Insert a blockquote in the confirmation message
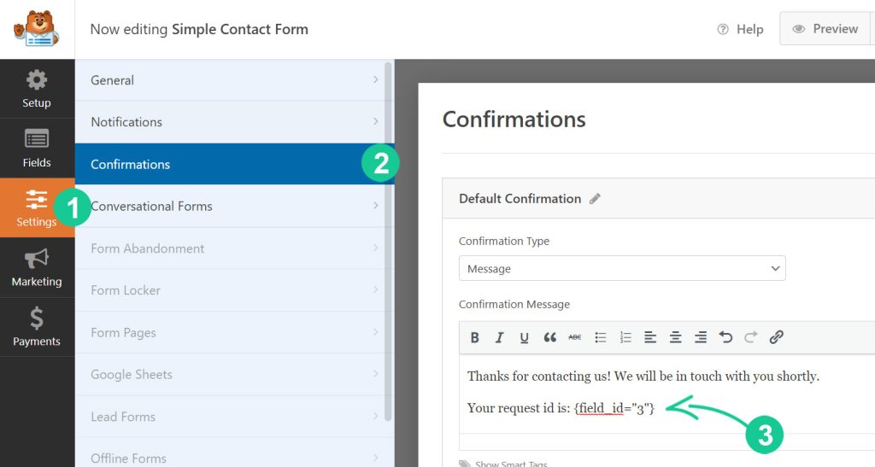This screenshot has width=875, height=467. [550, 337]
